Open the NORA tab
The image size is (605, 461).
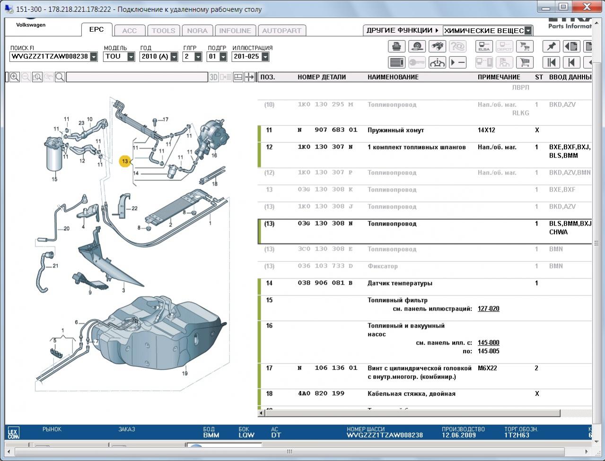197,31
